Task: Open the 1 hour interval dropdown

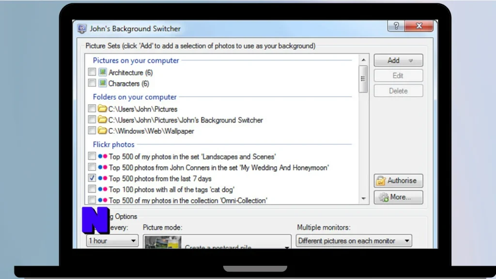Action: pyautogui.click(x=112, y=241)
